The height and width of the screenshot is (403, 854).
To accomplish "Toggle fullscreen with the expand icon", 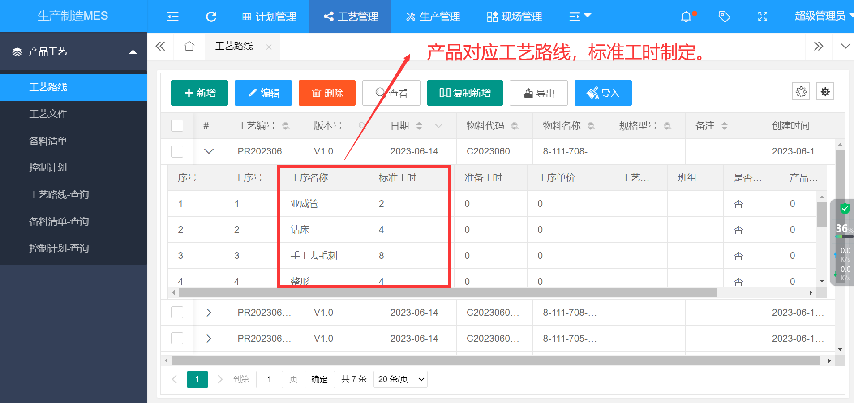I will point(762,17).
